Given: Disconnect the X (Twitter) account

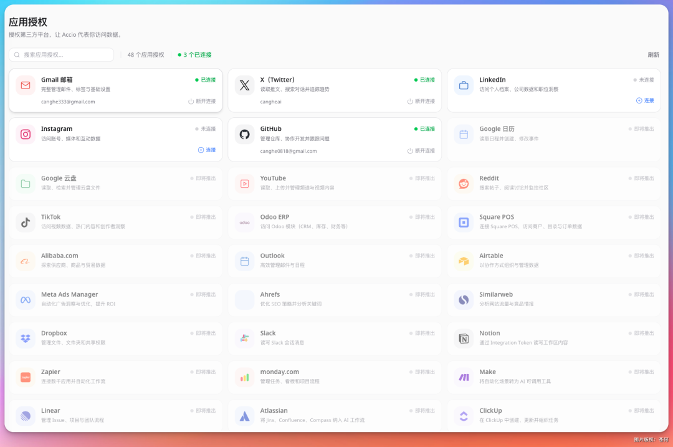Looking at the screenshot, I should 421,102.
